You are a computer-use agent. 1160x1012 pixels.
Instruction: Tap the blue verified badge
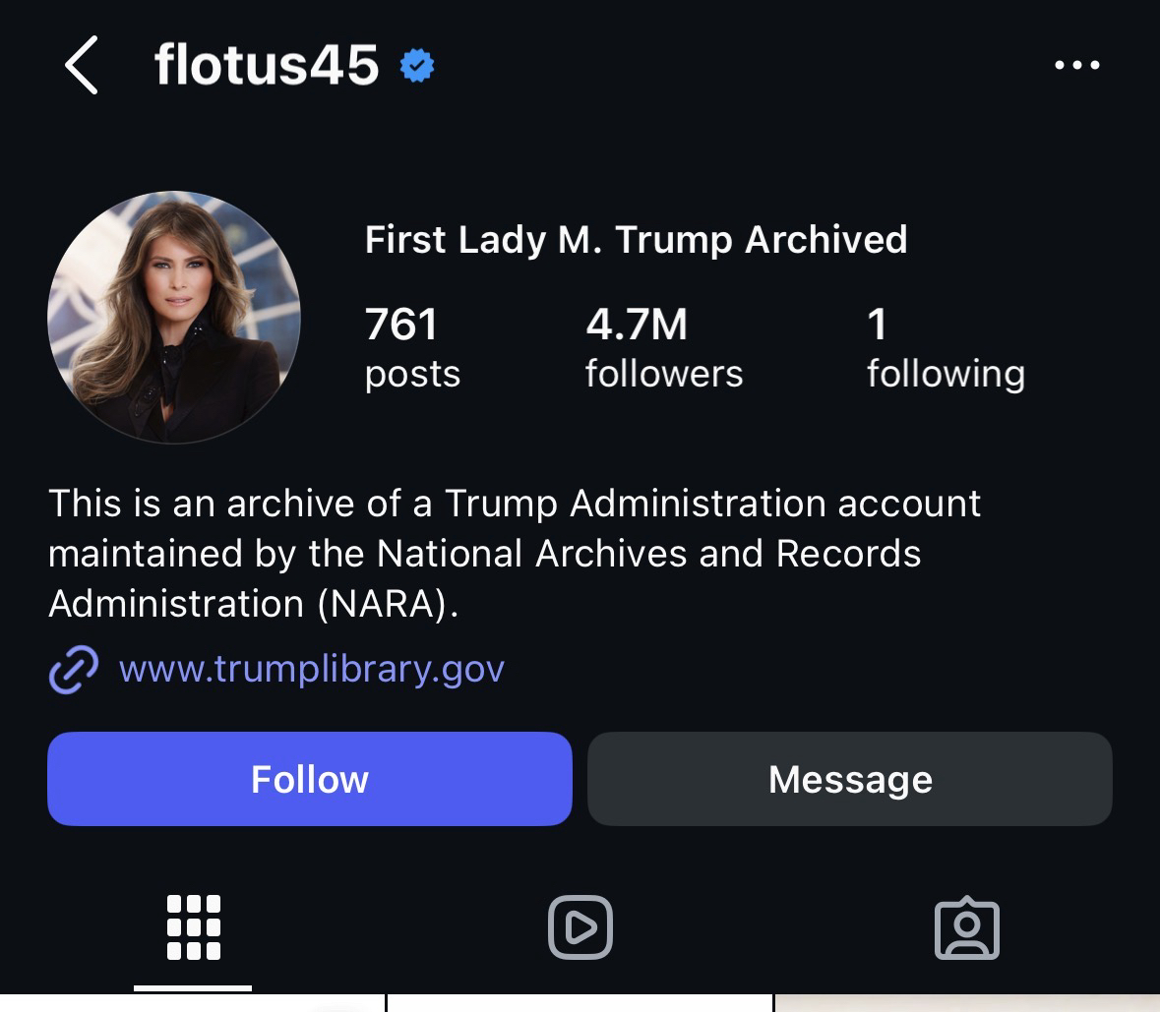pyautogui.click(x=417, y=66)
